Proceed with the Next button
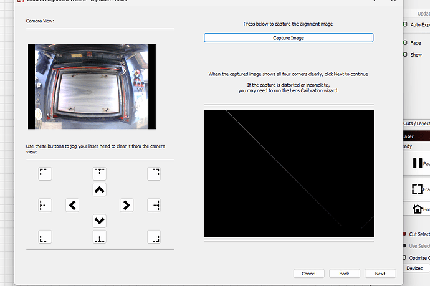The width and height of the screenshot is (430, 286). [x=380, y=274]
